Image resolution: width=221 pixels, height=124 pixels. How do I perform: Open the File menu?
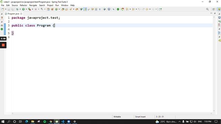tap(2, 6)
